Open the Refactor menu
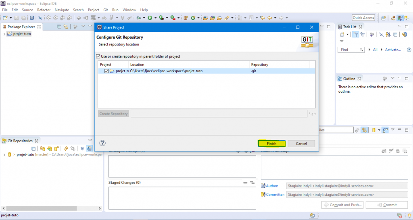Screen dimensions: 413x220 44,10
